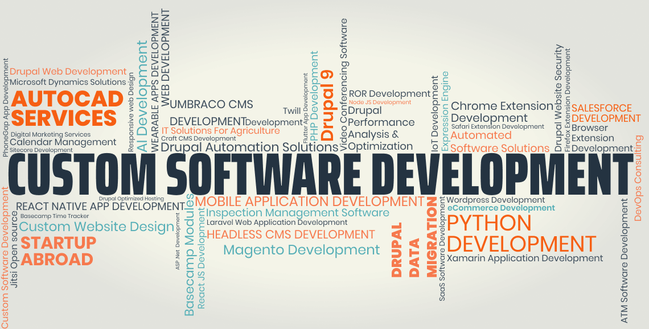Select MOBILE APPLICATION DEVELOPMENT in orange
The width and height of the screenshot is (649, 329).
tap(310, 201)
